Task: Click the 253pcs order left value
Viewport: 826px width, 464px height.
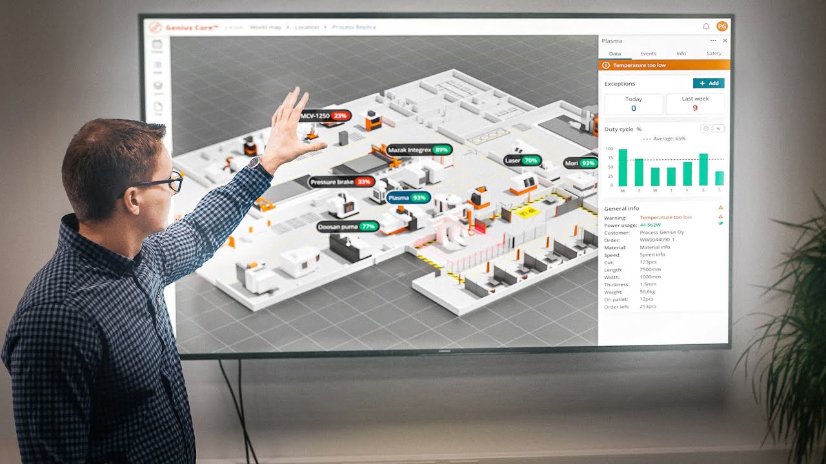Action: [648, 306]
